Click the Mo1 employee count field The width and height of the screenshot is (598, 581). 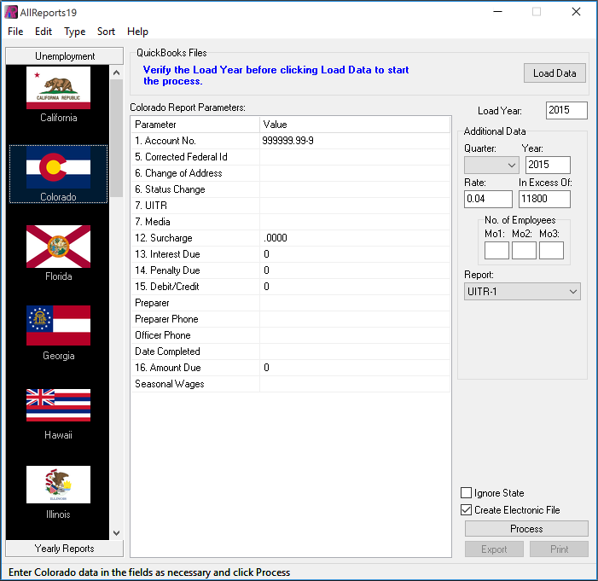[496, 250]
